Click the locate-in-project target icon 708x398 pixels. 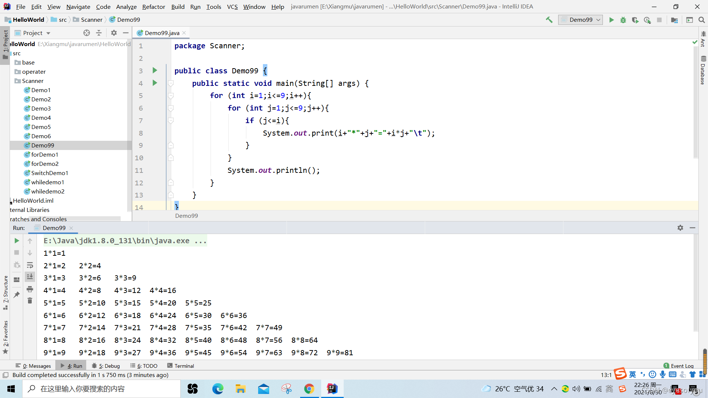87,33
